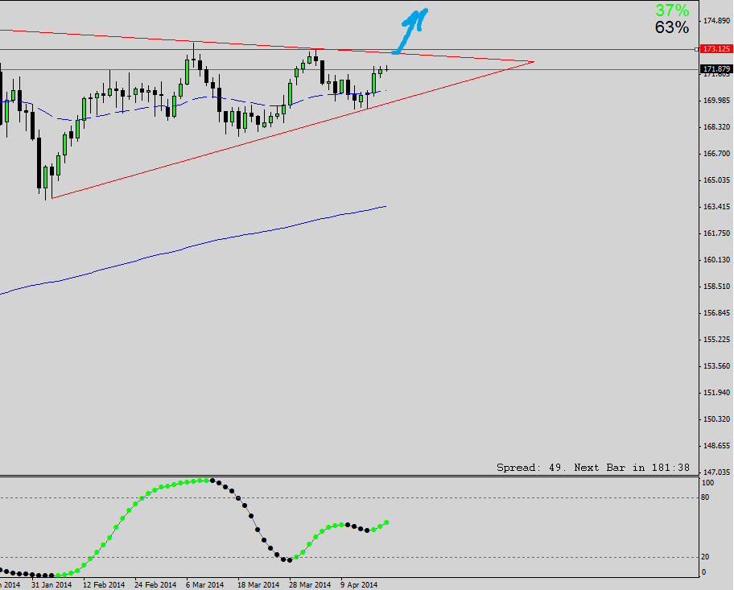The image size is (734, 590).
Task: Click the most recent candlestick on the chart
Action: pyautogui.click(x=386, y=69)
